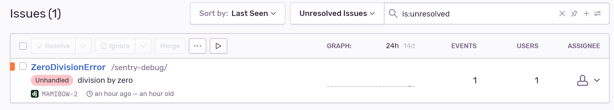
Task: Open the Sort by Last Seen dropdown
Action: click(237, 13)
